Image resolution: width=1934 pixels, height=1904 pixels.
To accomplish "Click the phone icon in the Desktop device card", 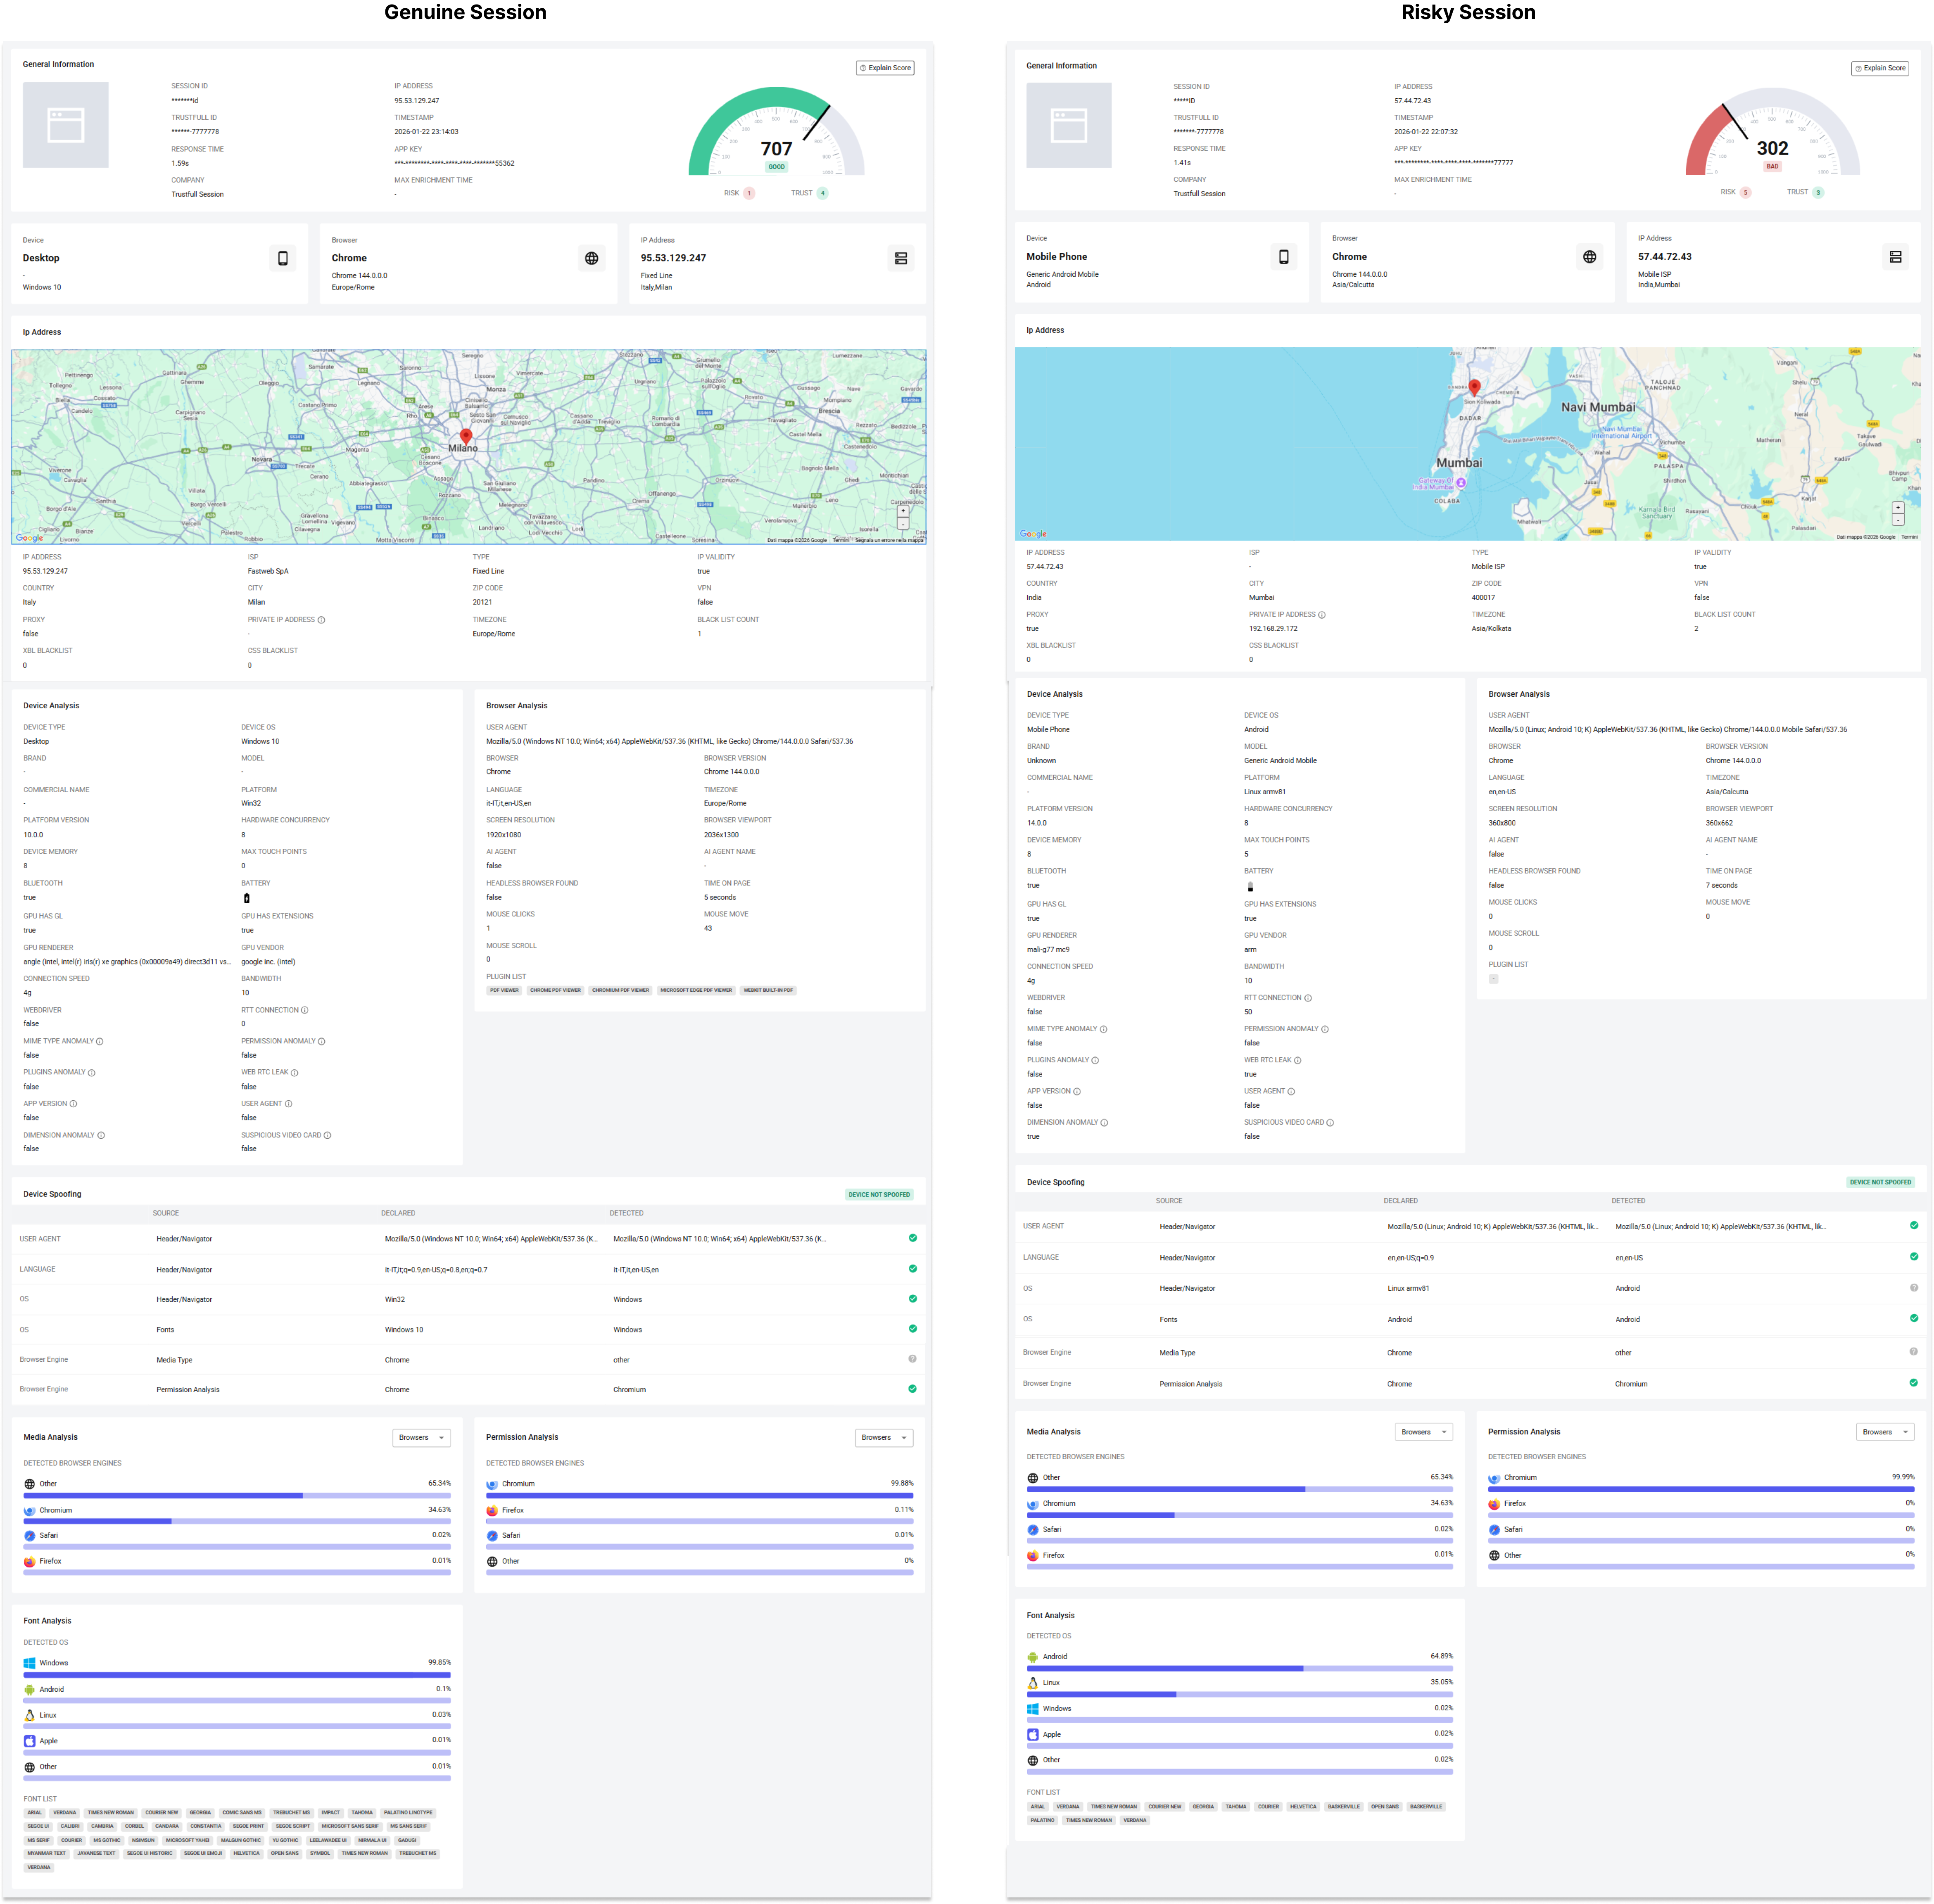I will 283,258.
